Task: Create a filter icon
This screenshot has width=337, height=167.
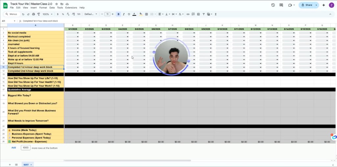Action: pyautogui.click(x=203, y=14)
